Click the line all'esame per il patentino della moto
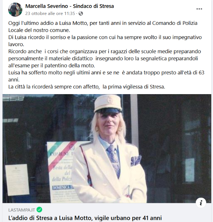This screenshot has width=213, height=222. 52,66
